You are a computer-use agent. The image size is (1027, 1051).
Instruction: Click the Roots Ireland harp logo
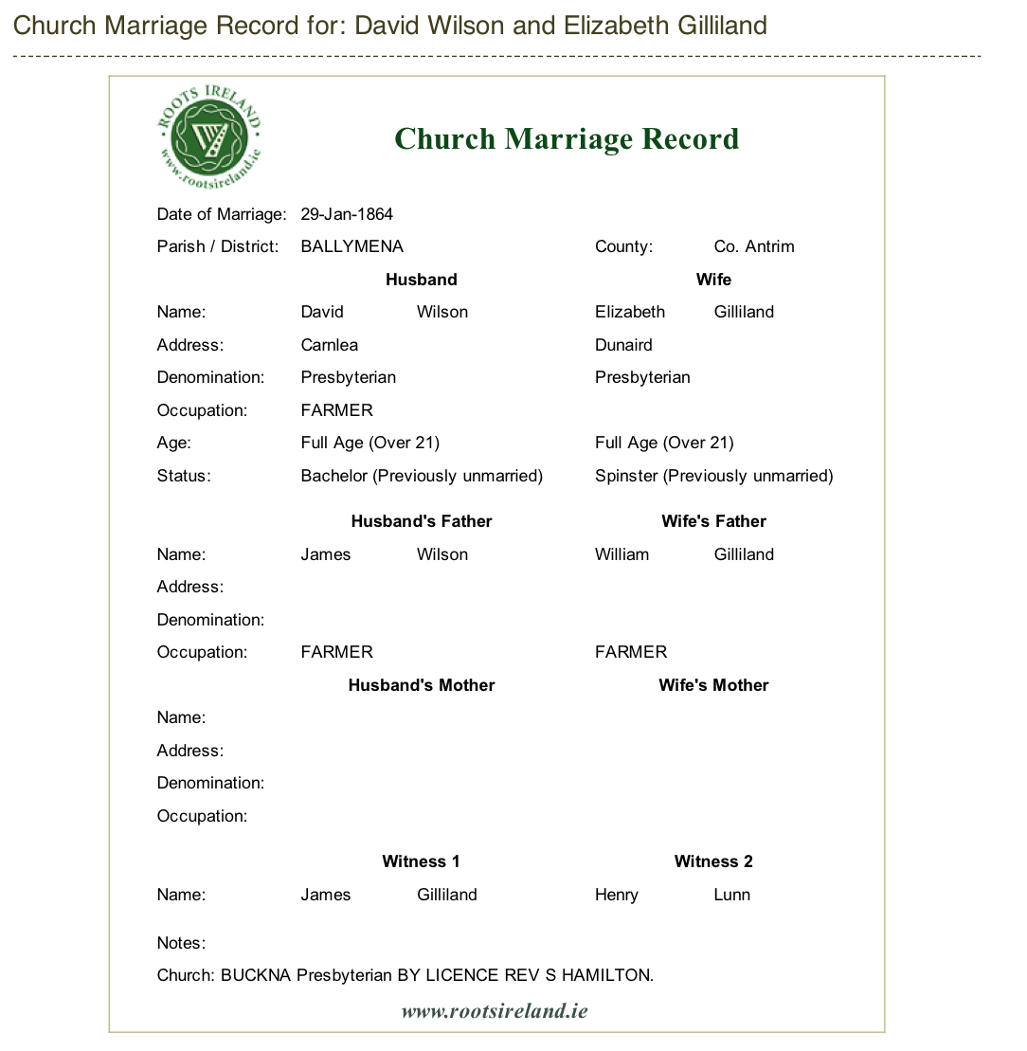209,136
